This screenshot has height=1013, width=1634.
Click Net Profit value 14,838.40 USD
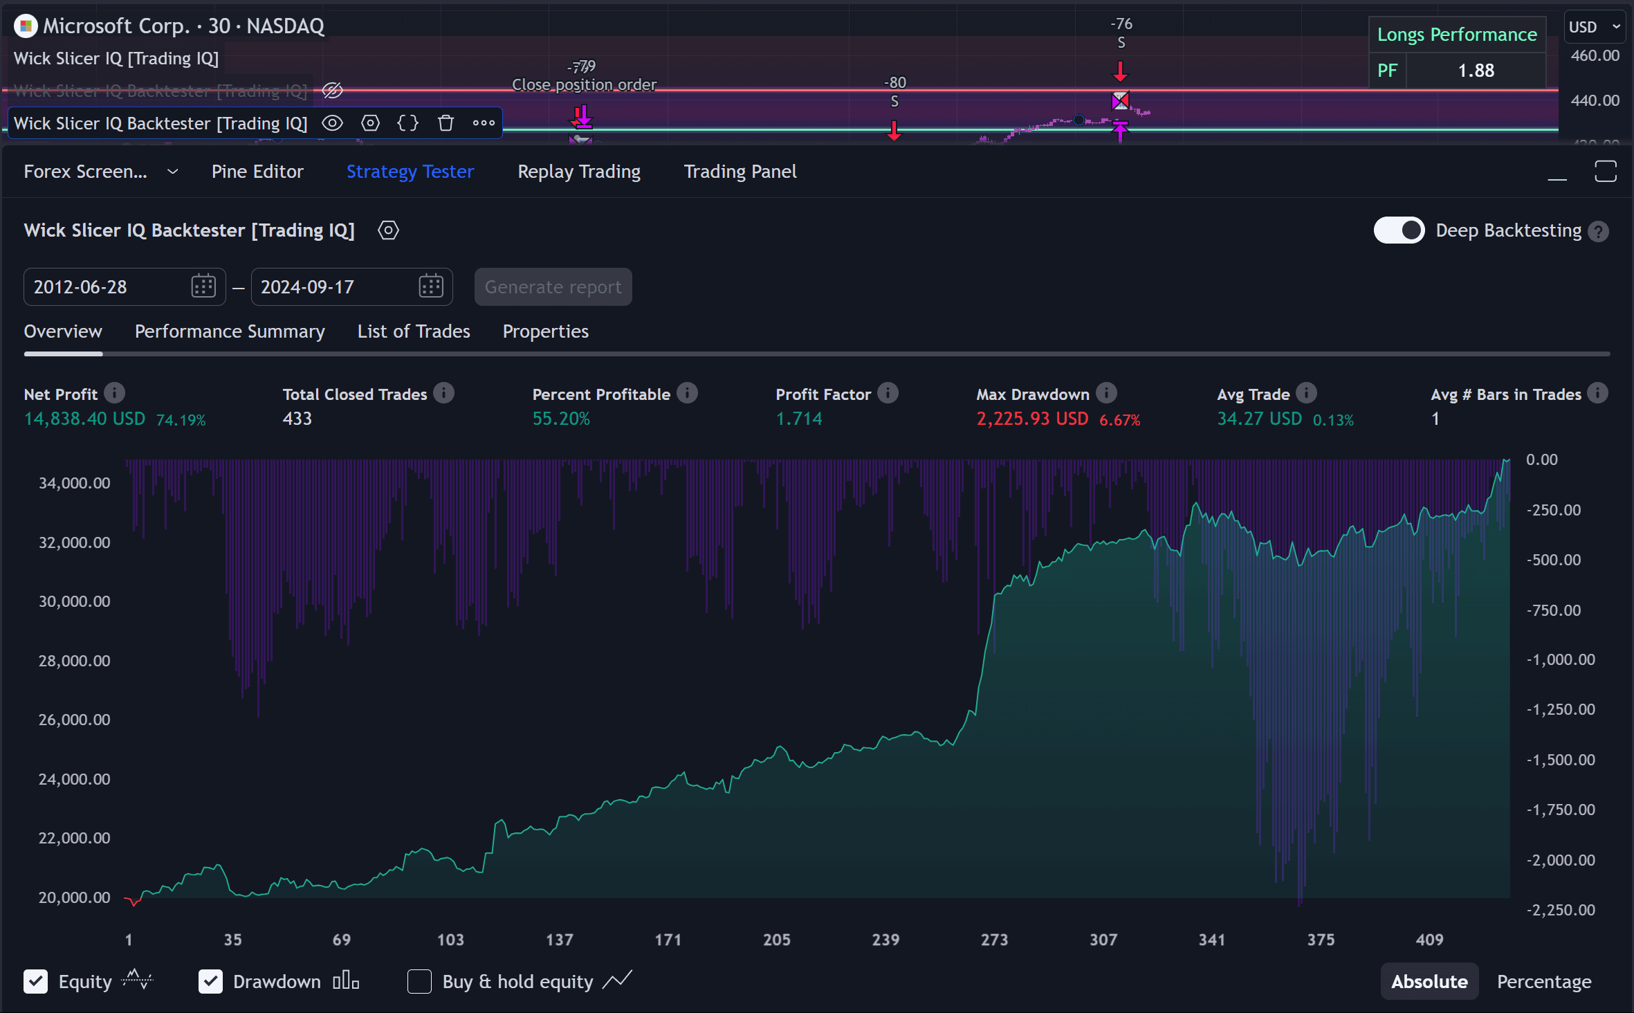click(x=84, y=419)
